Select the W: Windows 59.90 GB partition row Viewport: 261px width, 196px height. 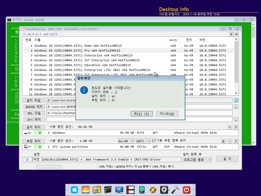(130, 133)
